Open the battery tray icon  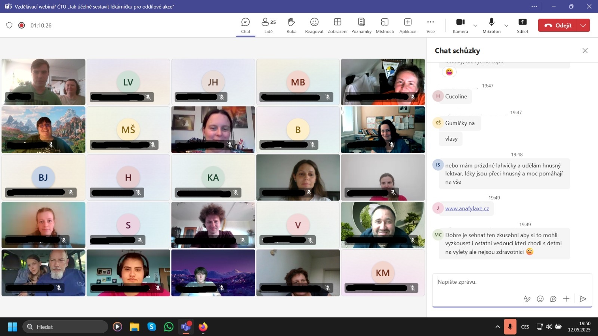[558, 327]
